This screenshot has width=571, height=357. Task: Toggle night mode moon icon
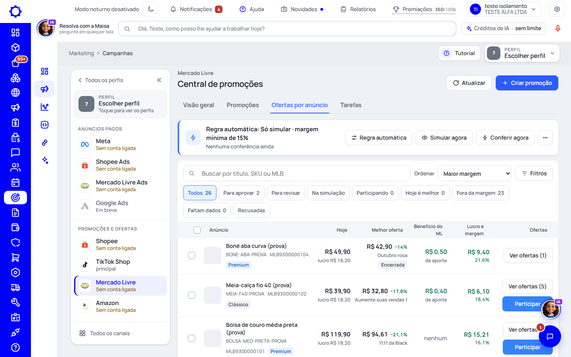coord(151,9)
